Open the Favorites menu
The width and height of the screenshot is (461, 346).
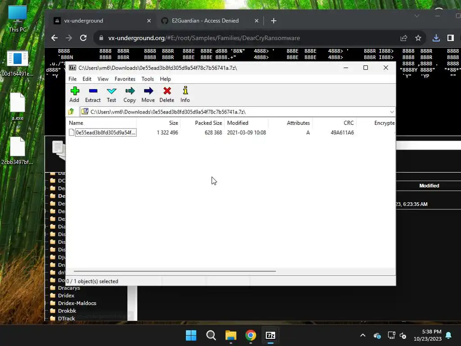pos(125,79)
